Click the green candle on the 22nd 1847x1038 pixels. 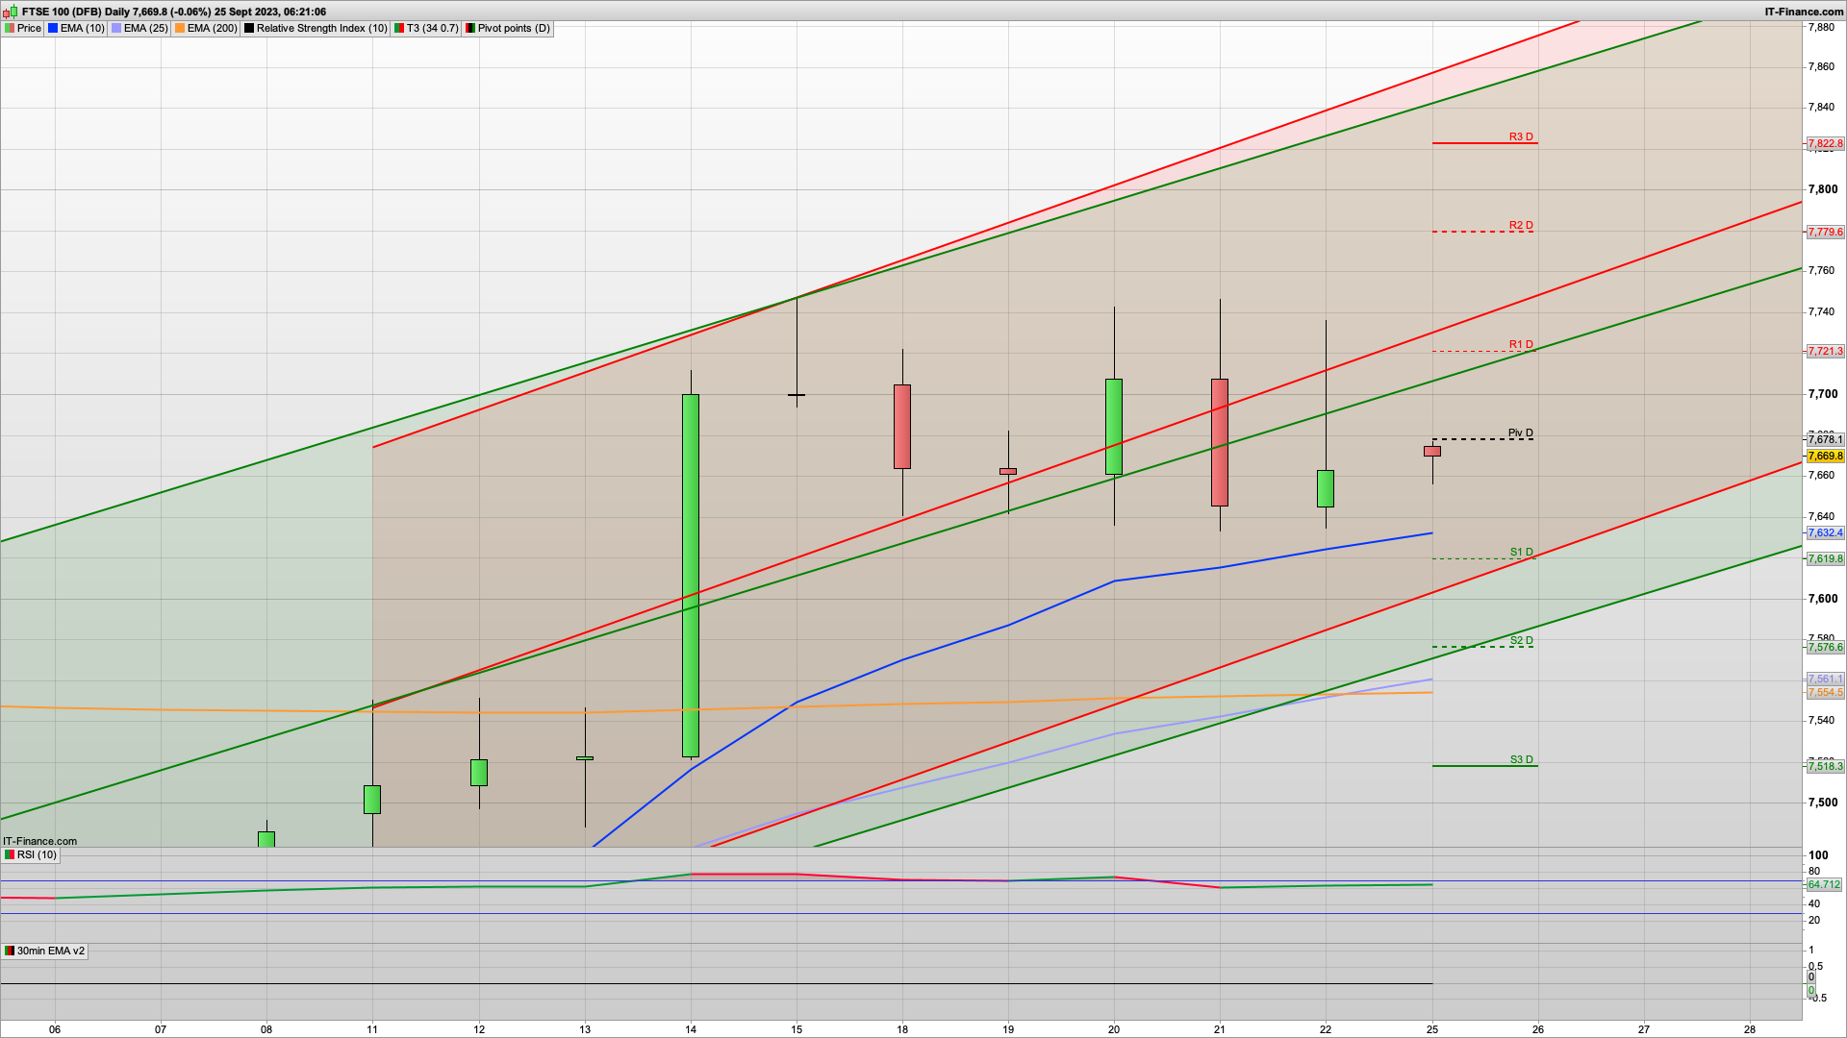[1326, 488]
